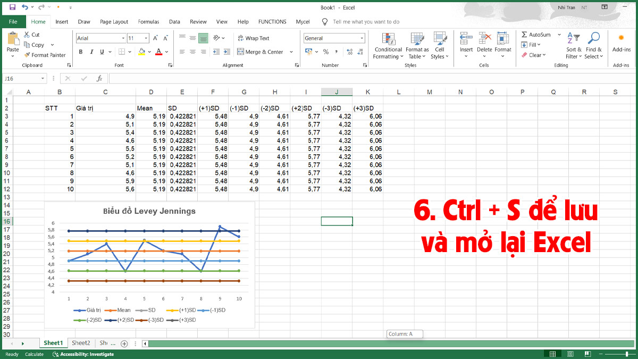
Task: Apply the AutoSum function
Action: coord(537,34)
